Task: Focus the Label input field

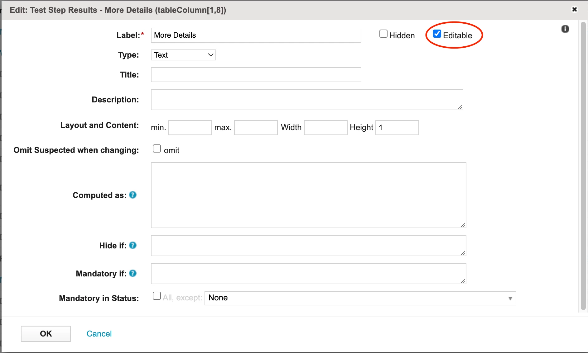Action: pos(256,35)
